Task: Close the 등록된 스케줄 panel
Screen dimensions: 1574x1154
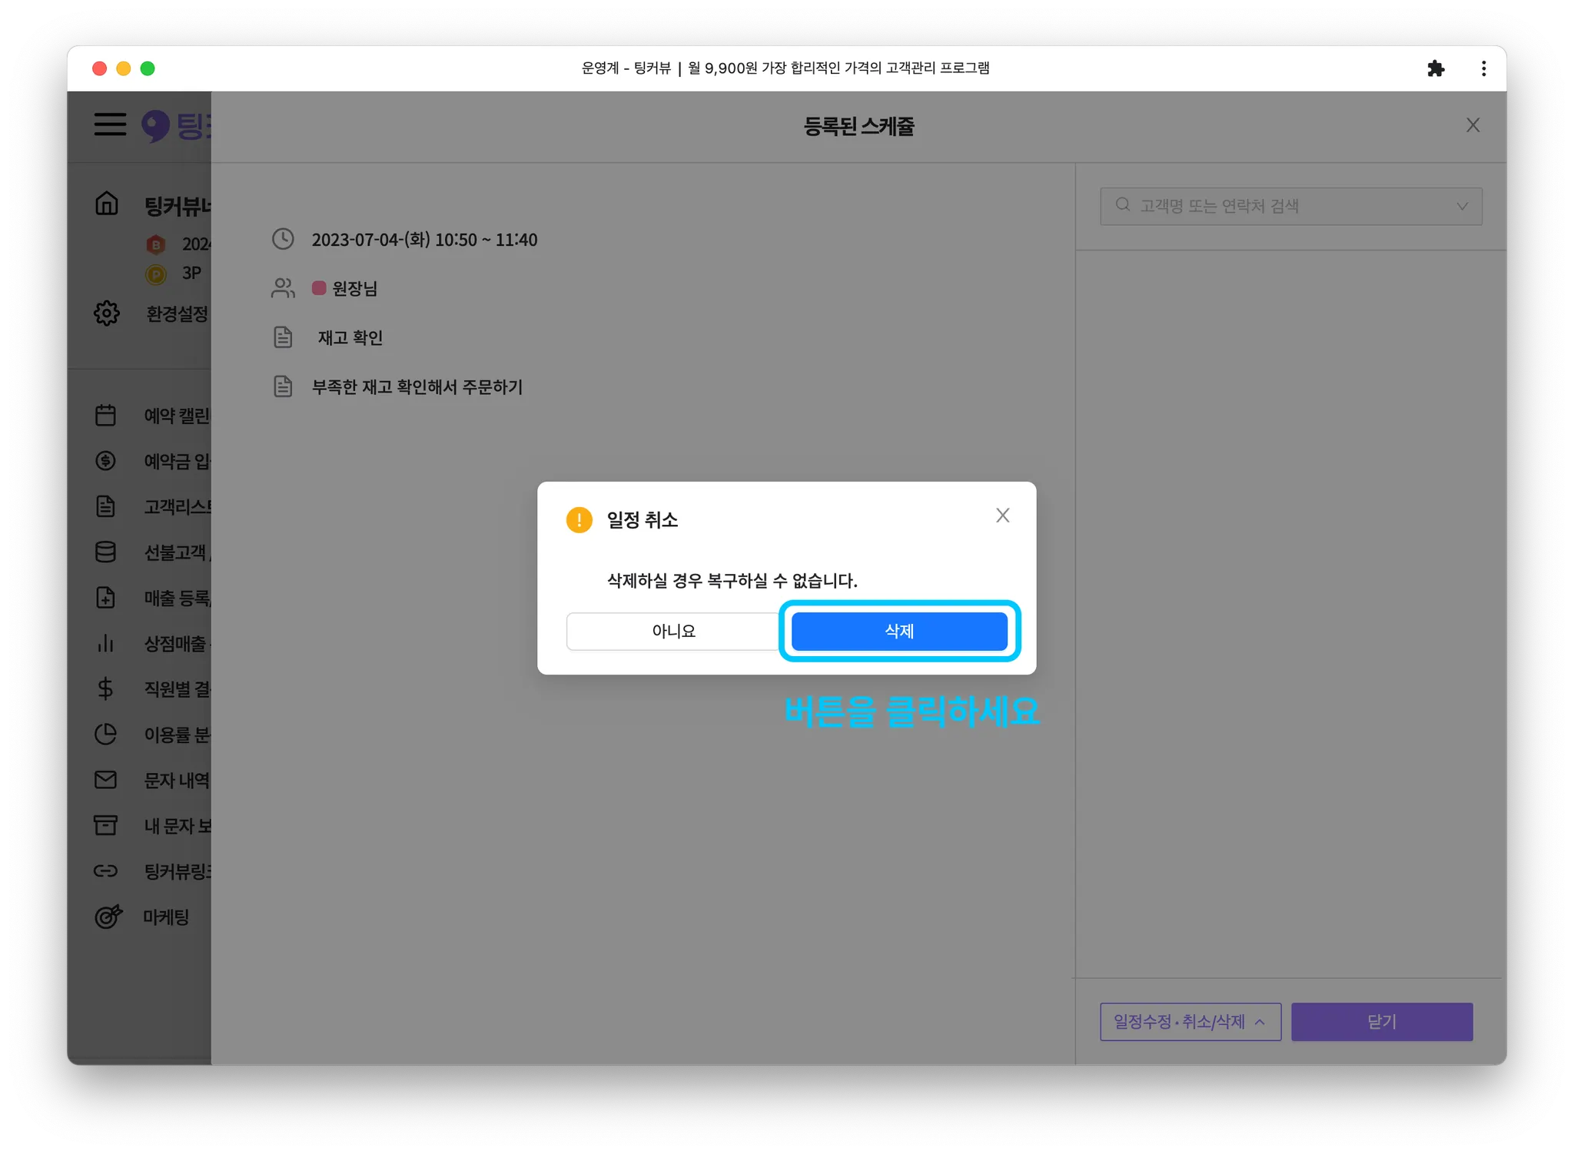Action: [x=1473, y=125]
